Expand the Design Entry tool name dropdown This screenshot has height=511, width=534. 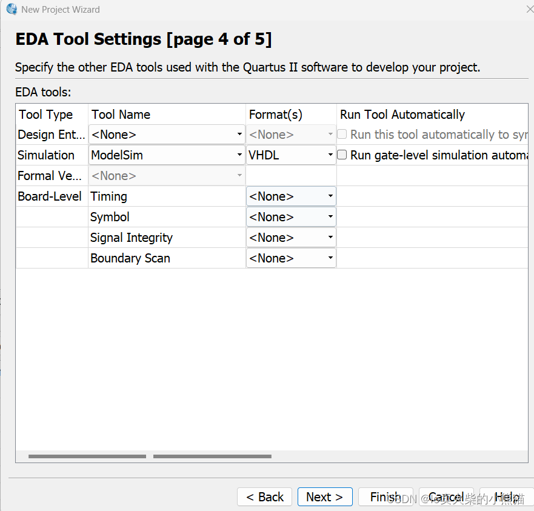coord(167,135)
